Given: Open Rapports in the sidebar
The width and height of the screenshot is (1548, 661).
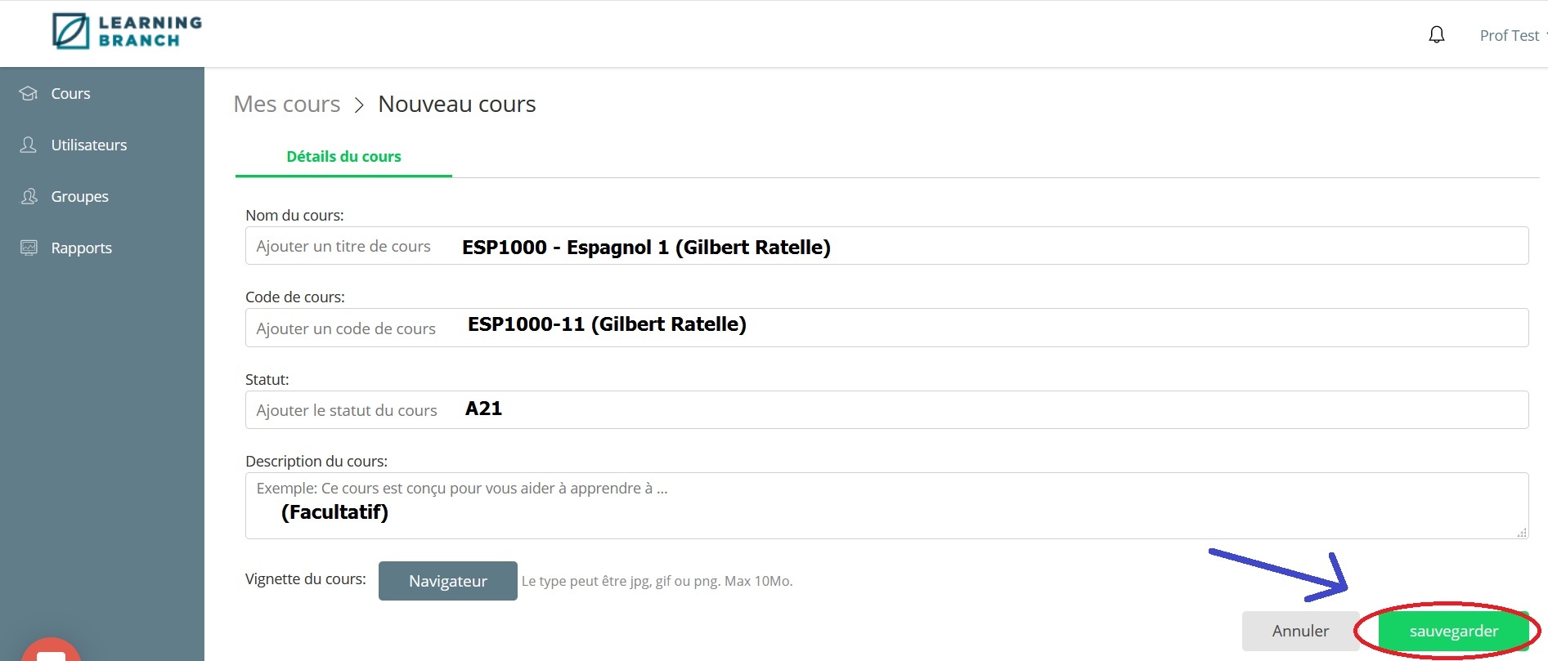Looking at the screenshot, I should [x=81, y=248].
